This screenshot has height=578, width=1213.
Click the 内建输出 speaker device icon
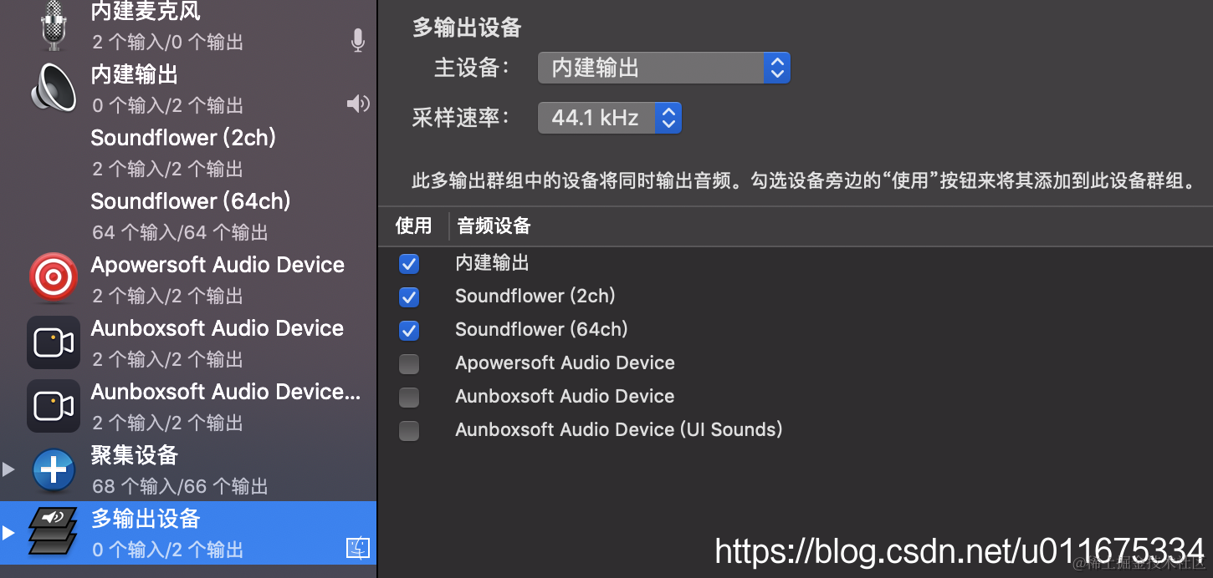(x=54, y=89)
